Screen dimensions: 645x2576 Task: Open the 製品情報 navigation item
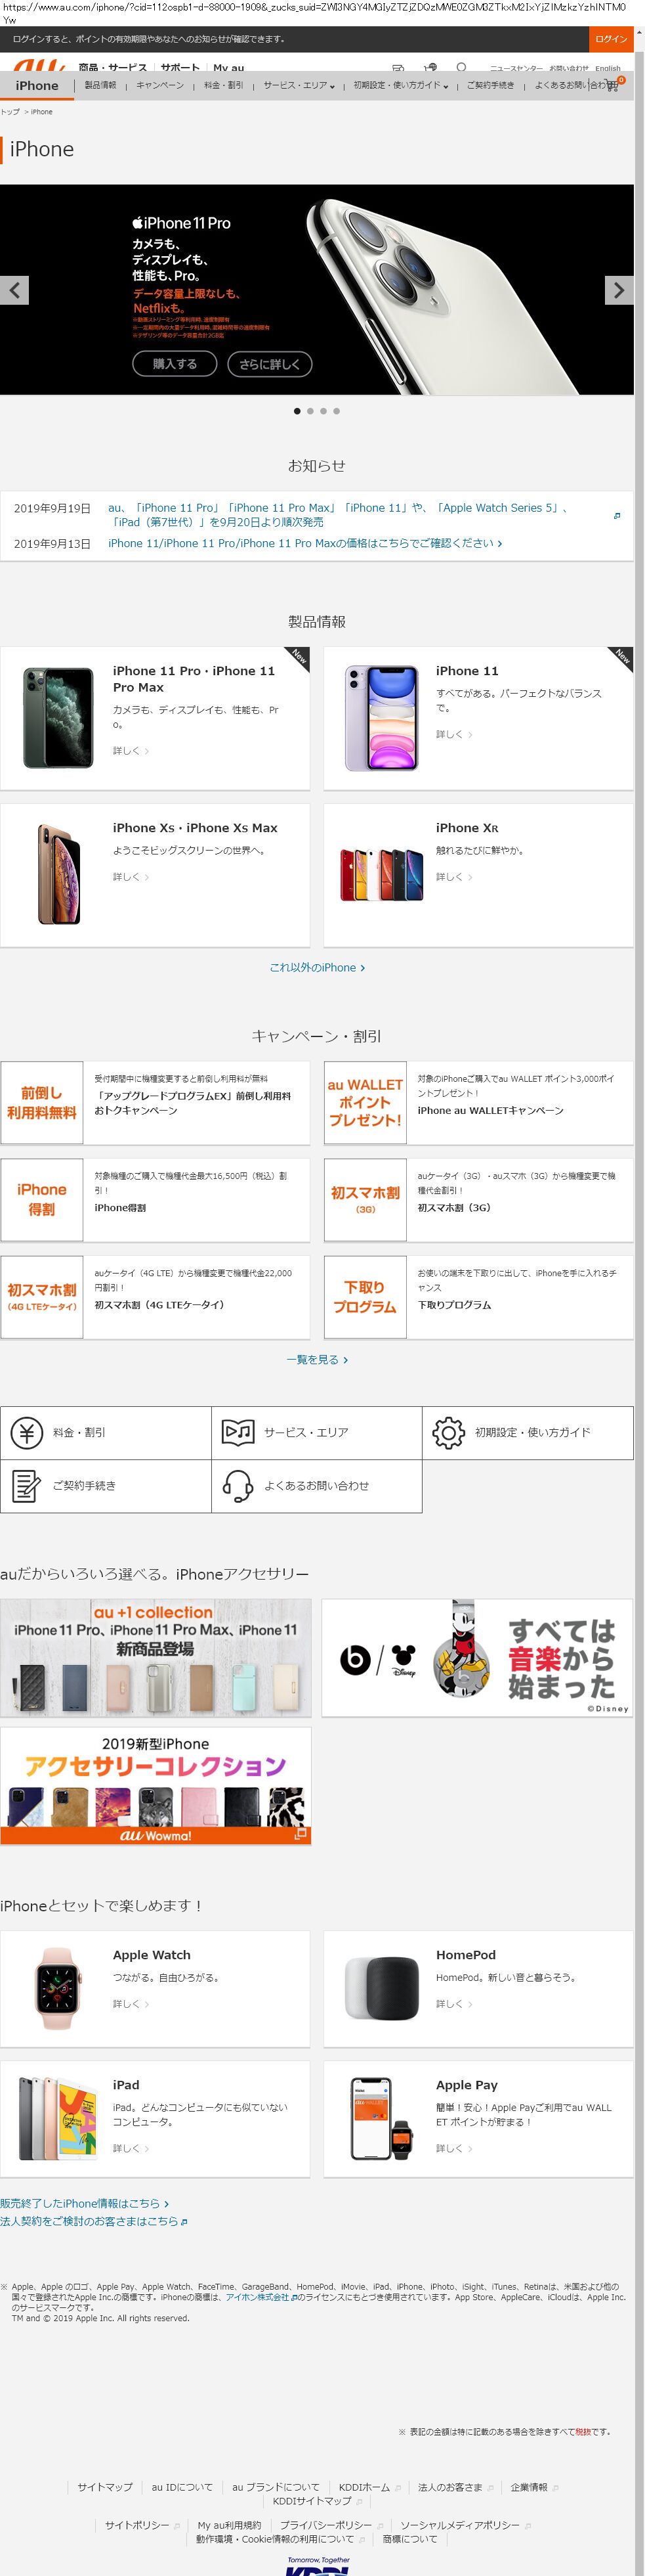pyautogui.click(x=100, y=86)
